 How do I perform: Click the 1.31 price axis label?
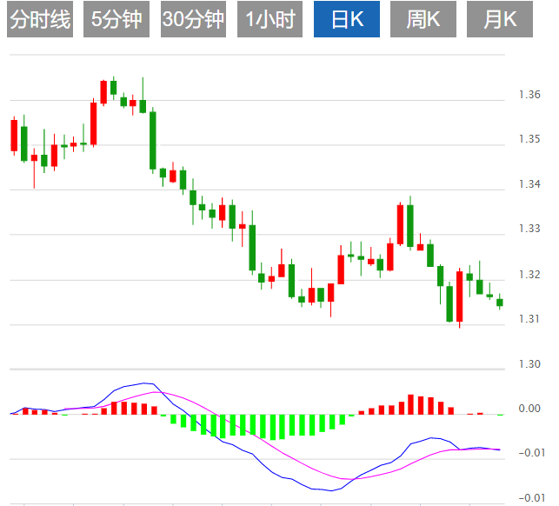[x=529, y=318]
